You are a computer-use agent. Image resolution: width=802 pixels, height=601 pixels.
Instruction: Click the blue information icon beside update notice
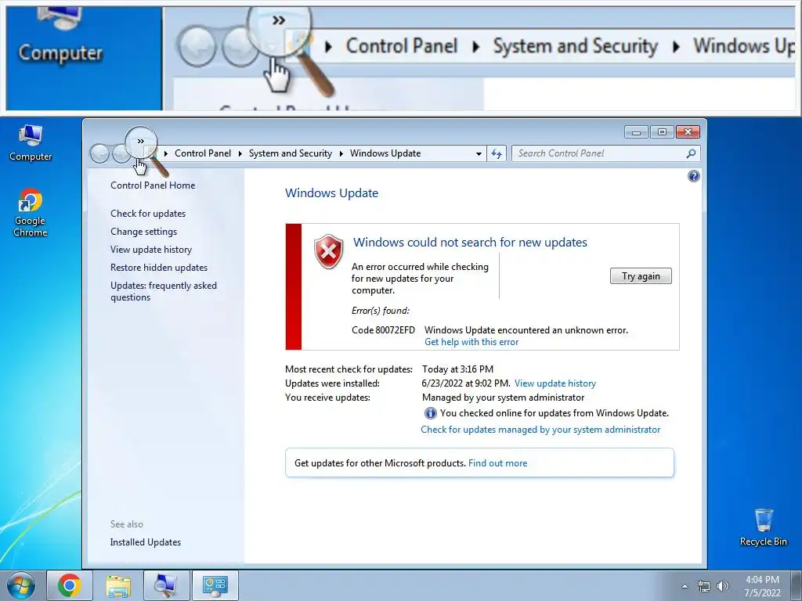430,413
